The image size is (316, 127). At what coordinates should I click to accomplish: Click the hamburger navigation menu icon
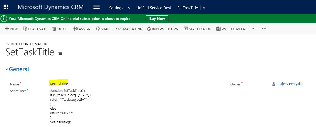pyautogui.click(x=97, y=7)
